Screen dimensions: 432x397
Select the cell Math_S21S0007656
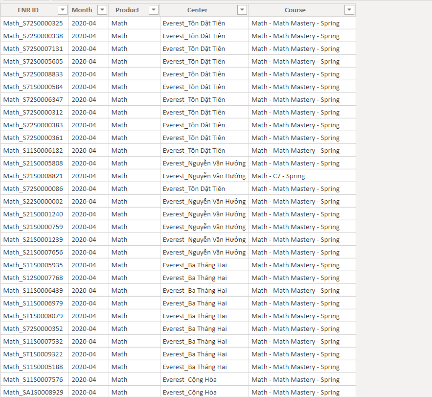coord(35,252)
